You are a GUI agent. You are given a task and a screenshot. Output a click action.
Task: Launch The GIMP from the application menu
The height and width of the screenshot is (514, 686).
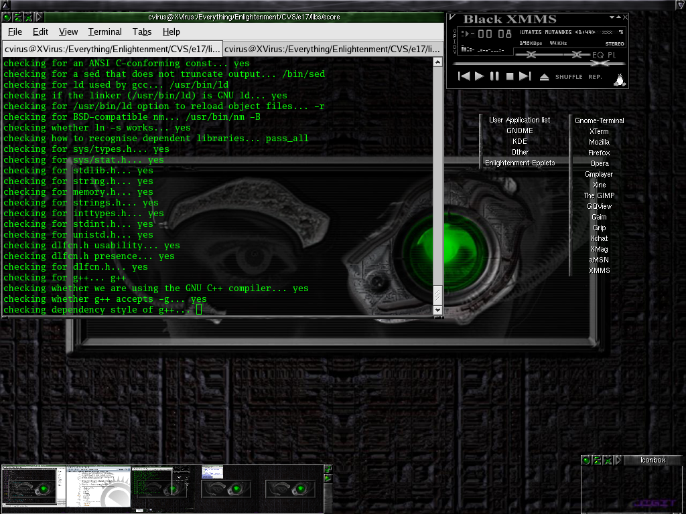(x=599, y=195)
